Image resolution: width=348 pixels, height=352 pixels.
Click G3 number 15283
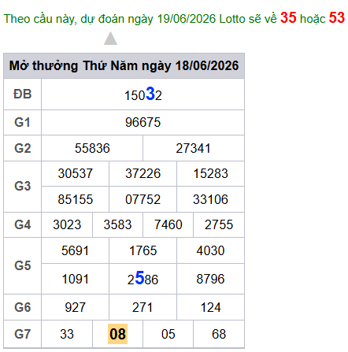click(x=210, y=173)
